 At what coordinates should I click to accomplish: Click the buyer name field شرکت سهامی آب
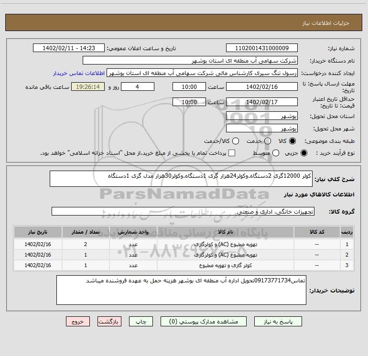point(190,61)
